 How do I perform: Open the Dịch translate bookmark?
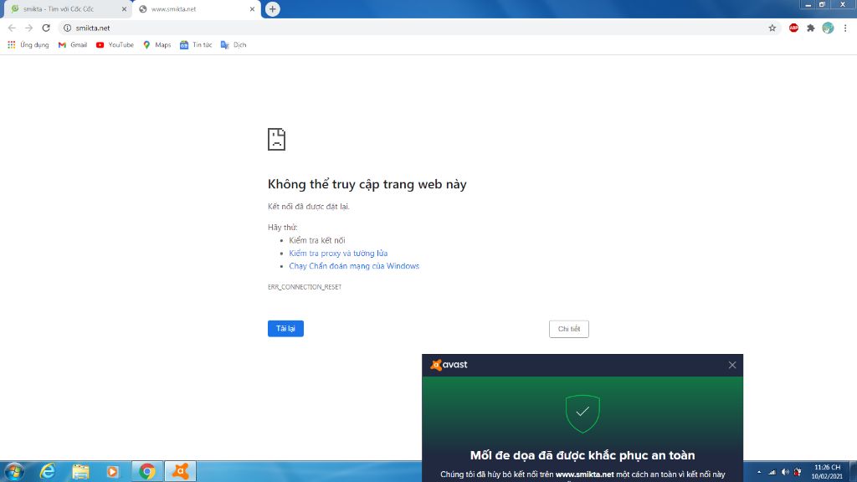click(233, 45)
